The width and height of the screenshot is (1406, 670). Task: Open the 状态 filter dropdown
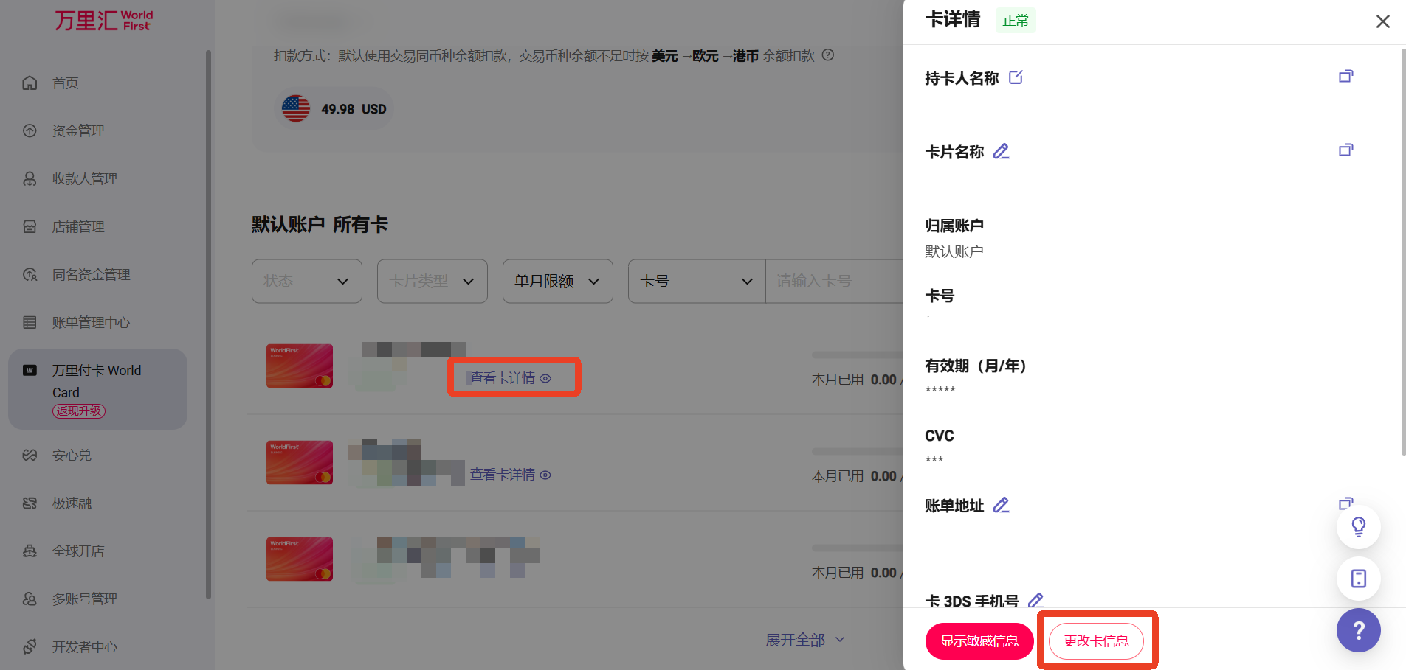tap(307, 281)
